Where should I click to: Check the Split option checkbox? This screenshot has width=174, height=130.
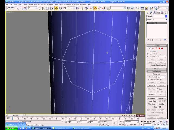click(x=157, y=89)
